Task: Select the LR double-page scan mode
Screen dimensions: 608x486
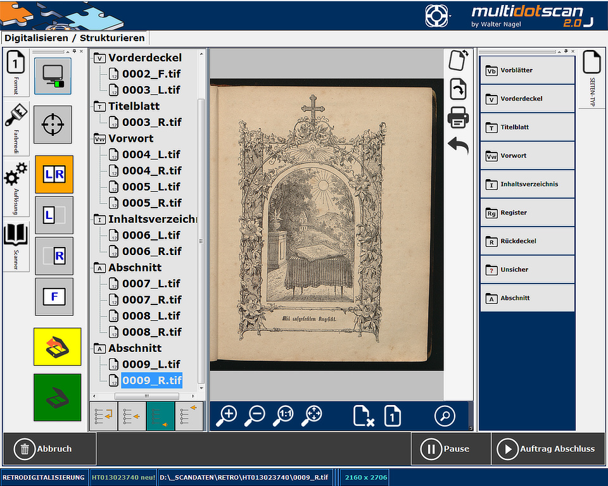Action: (x=54, y=175)
